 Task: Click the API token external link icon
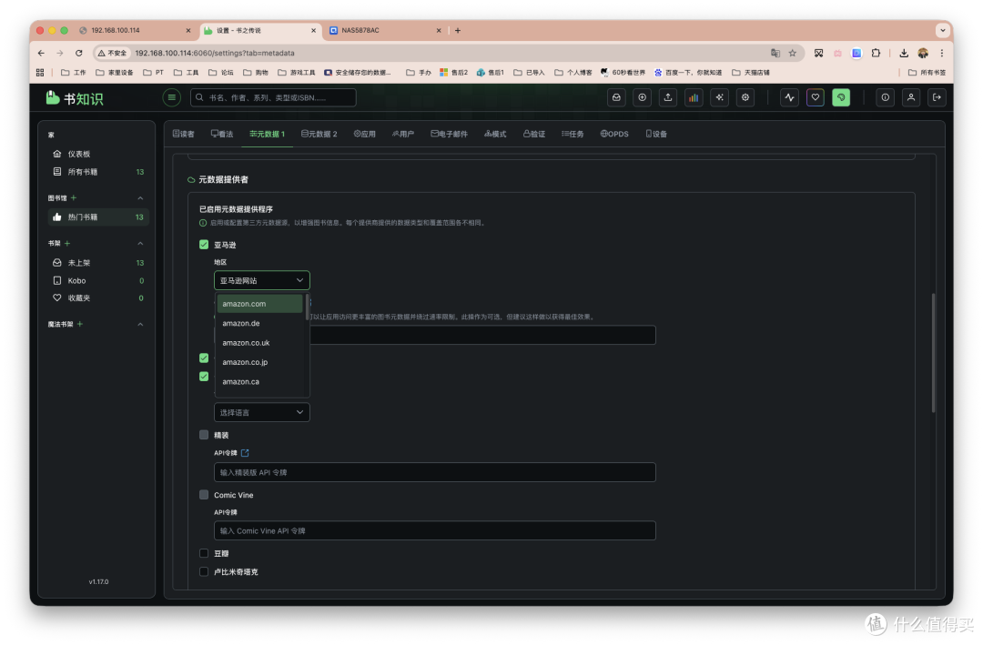(x=245, y=452)
